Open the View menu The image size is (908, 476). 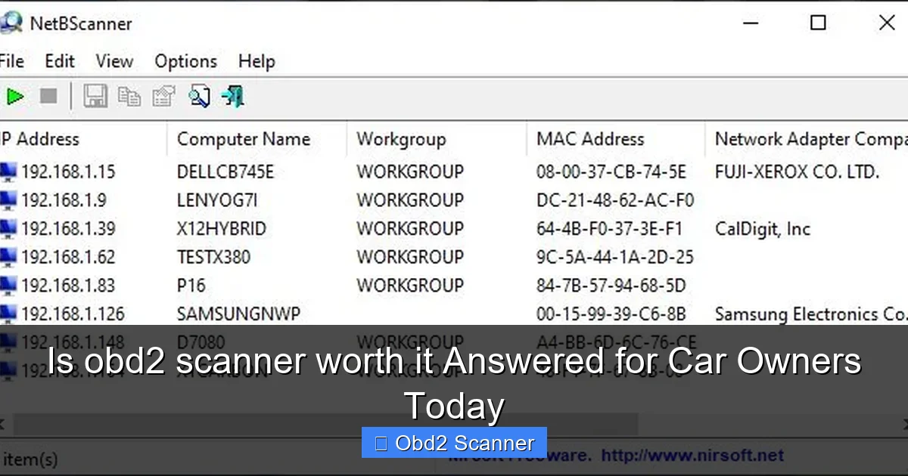coord(113,61)
